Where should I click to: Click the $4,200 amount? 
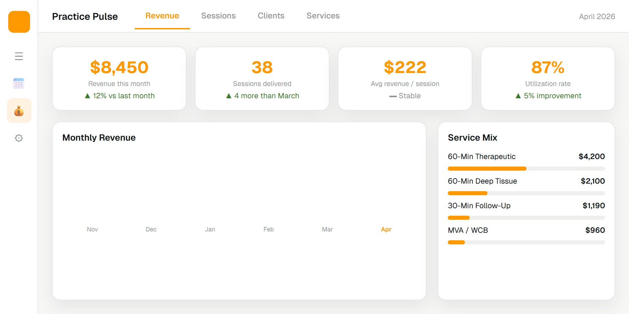pyautogui.click(x=592, y=156)
